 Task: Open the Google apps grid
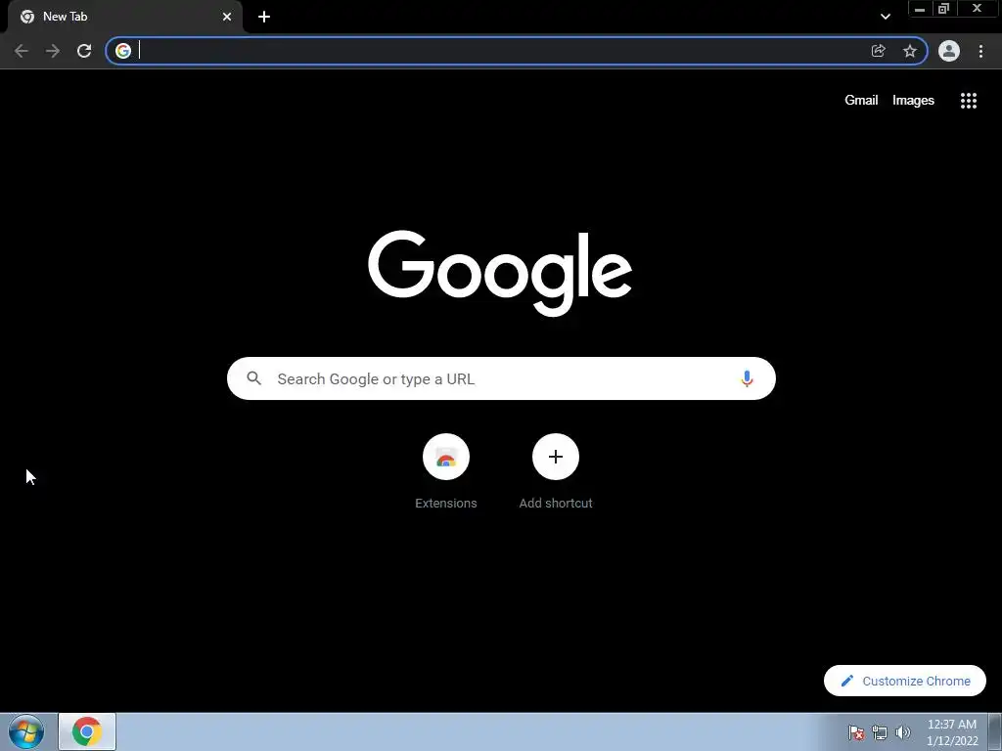click(x=969, y=101)
